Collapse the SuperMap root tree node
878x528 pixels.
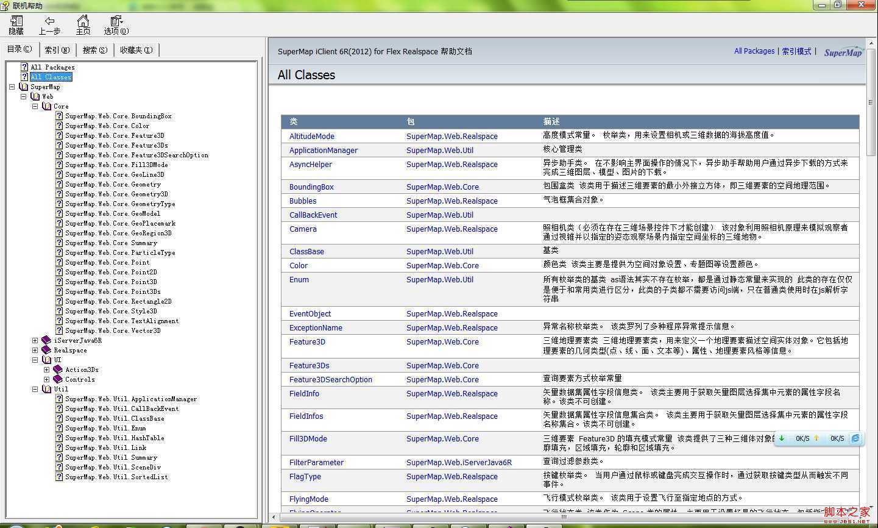tap(12, 87)
